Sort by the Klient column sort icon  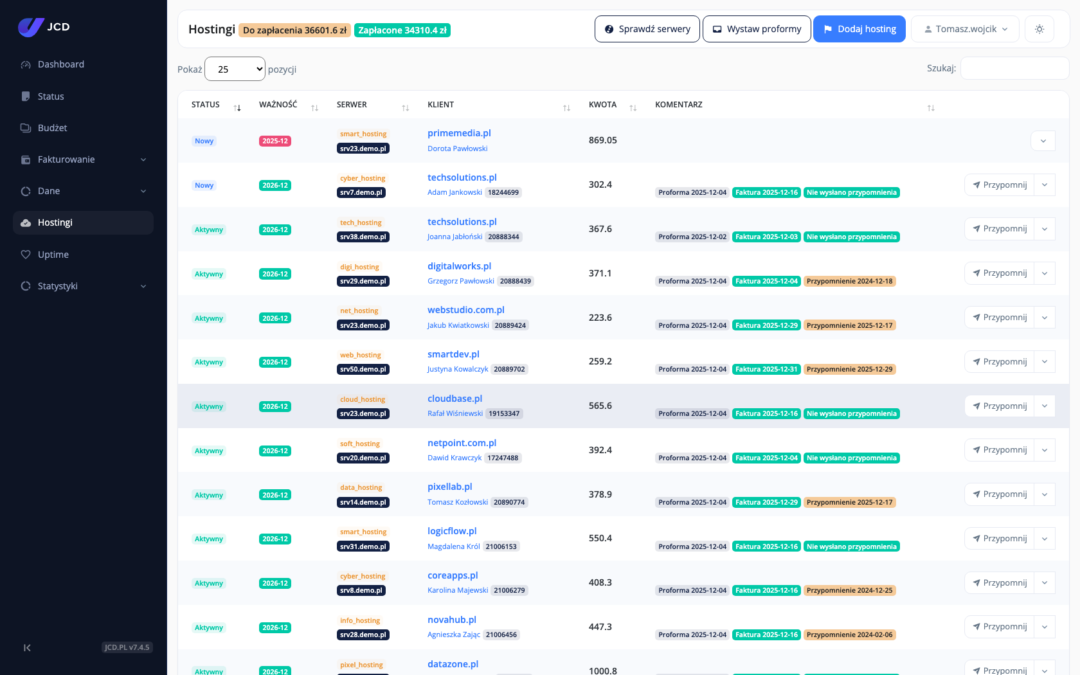[566, 108]
